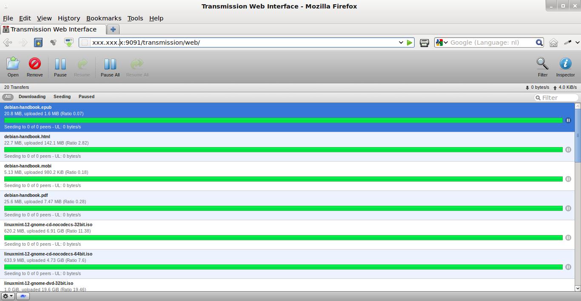Click the '20 Transfers' status text
581x301 pixels.
coord(17,87)
